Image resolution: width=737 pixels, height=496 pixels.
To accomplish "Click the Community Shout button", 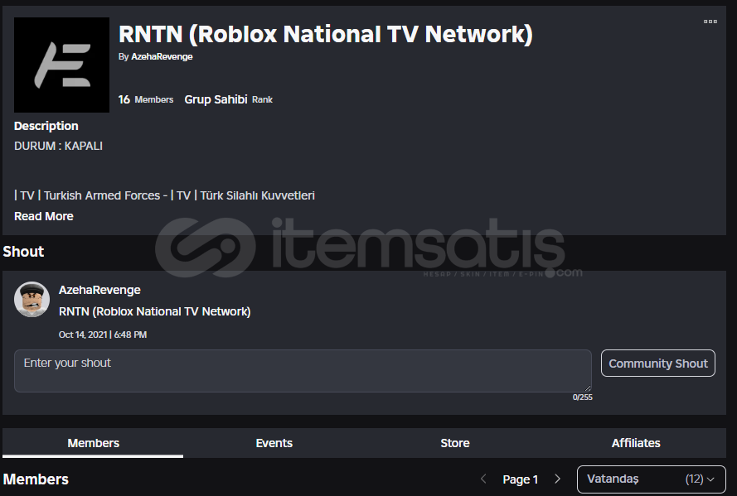I will tap(658, 364).
